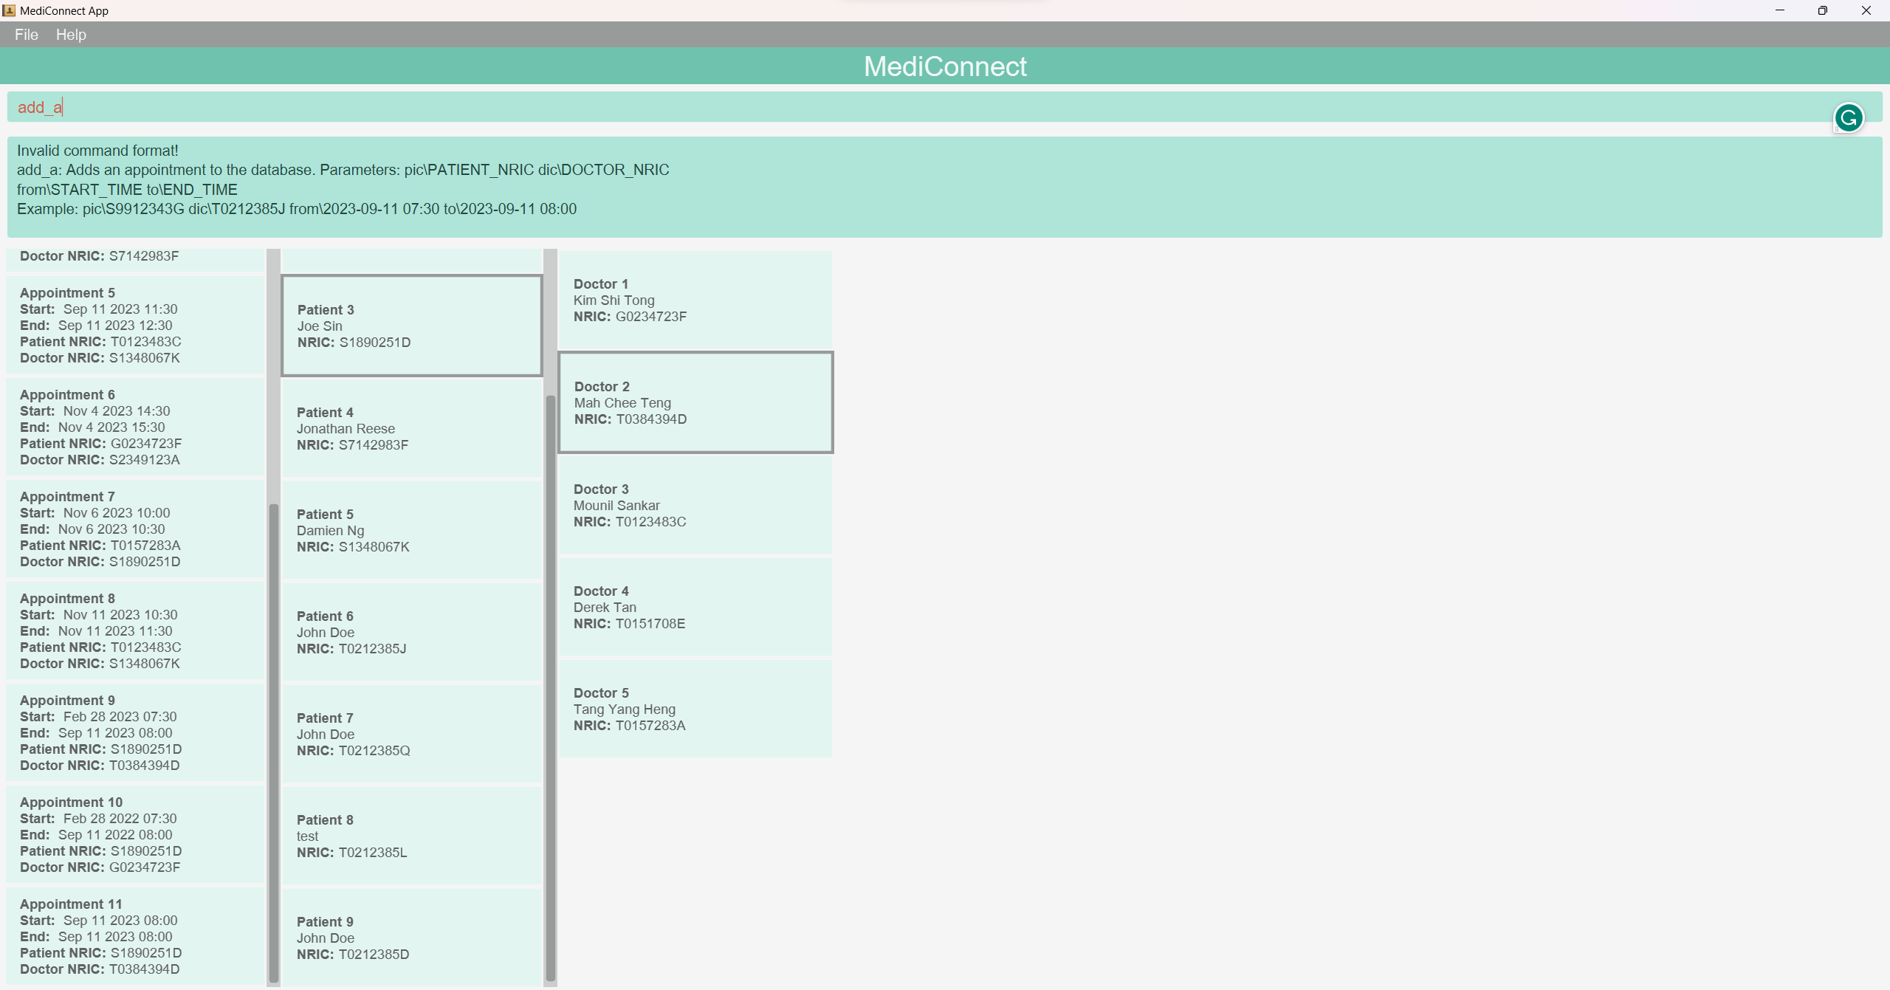Screen dimensions: 1890x990
Task: Select Doctor 1 Kim Shi Tong card
Action: [x=695, y=300]
